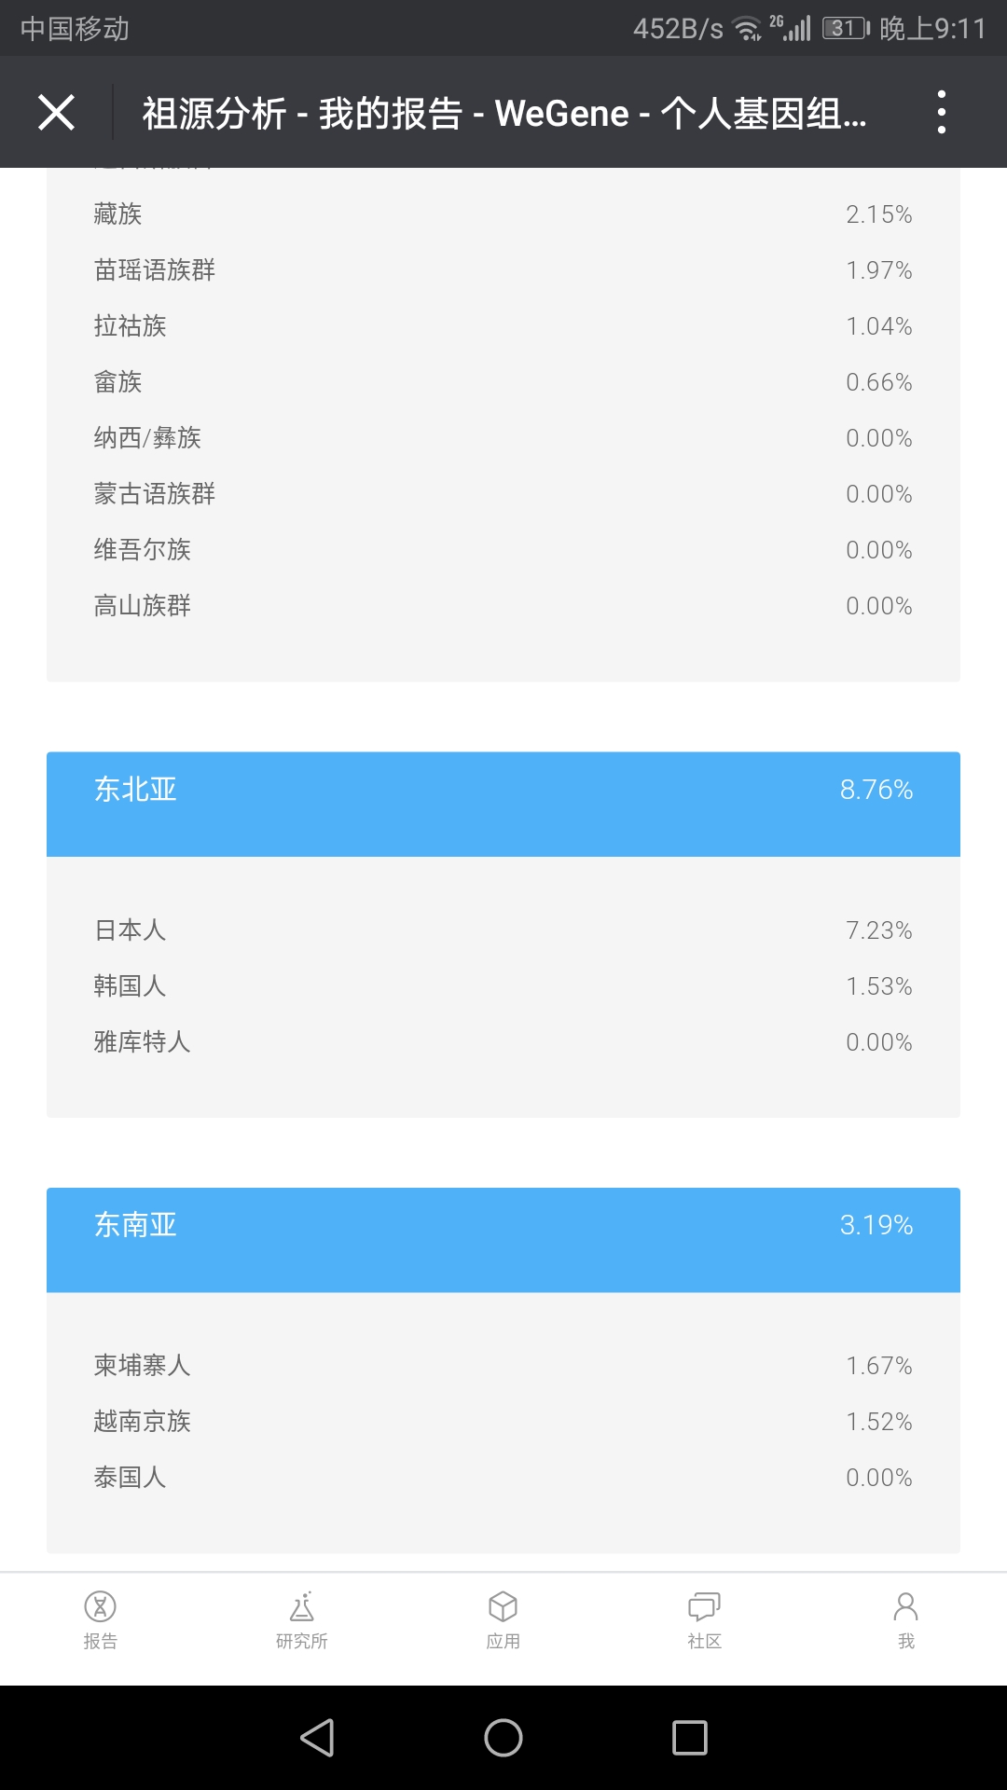Viewport: 1007px width, 1790px height.
Task: Tap the 柬埔寨人 1.67% entry
Action: [504, 1365]
